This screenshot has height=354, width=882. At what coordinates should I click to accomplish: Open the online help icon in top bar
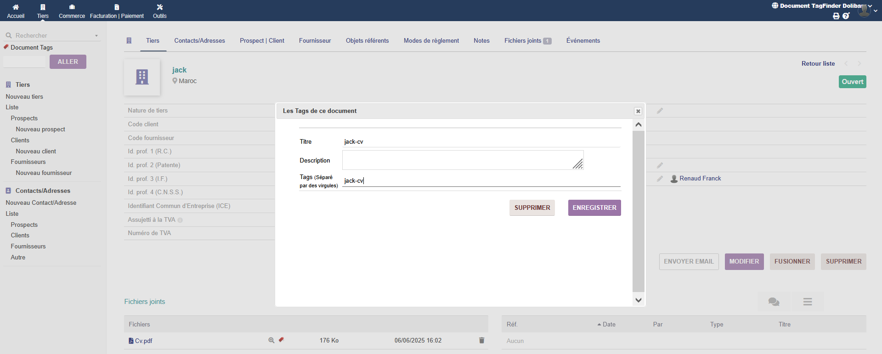[x=846, y=16]
